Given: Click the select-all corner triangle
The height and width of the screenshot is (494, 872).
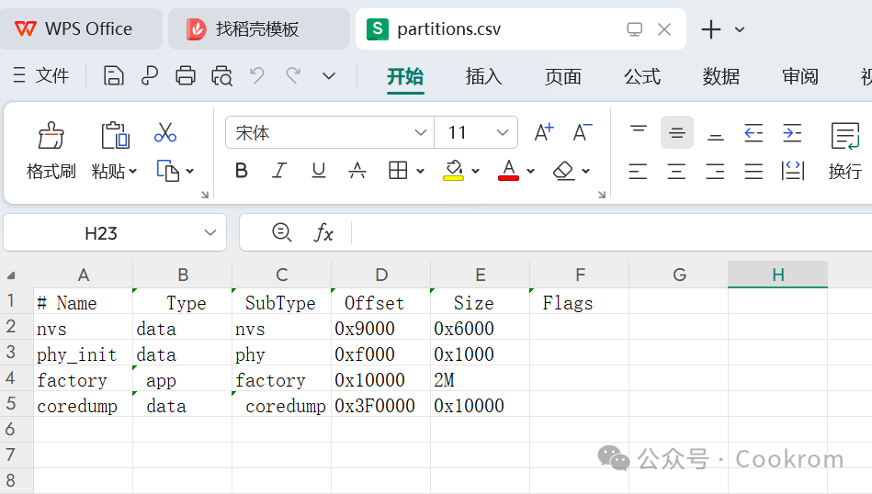Looking at the screenshot, I should 10,275.
